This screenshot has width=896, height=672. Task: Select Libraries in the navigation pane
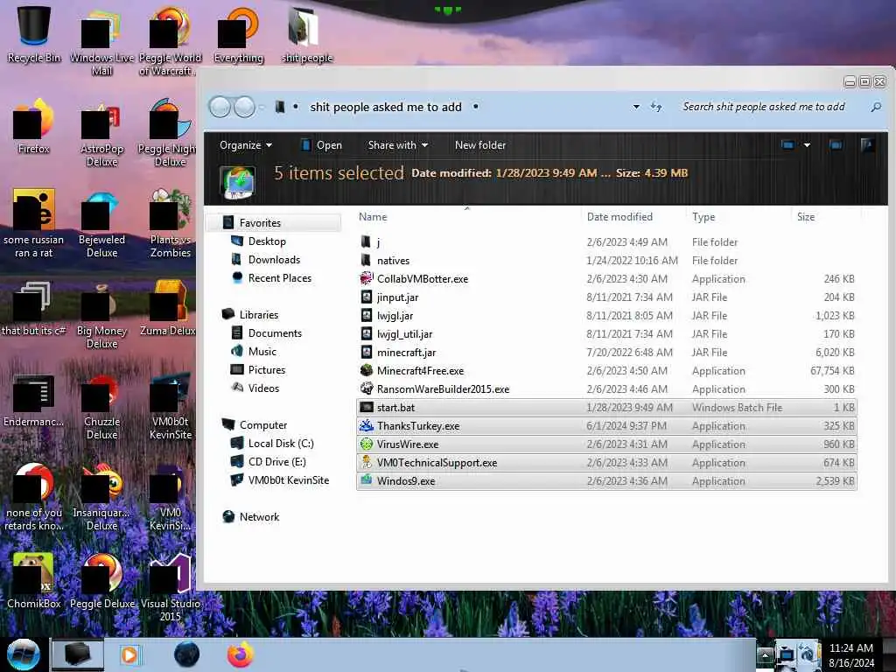pyautogui.click(x=259, y=315)
